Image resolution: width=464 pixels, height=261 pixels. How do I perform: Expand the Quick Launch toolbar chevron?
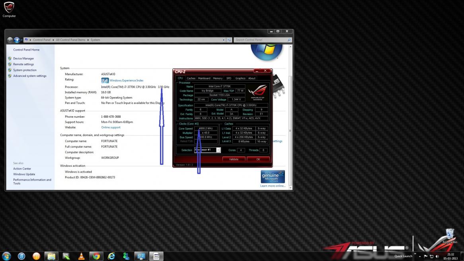pyautogui.click(x=415, y=254)
